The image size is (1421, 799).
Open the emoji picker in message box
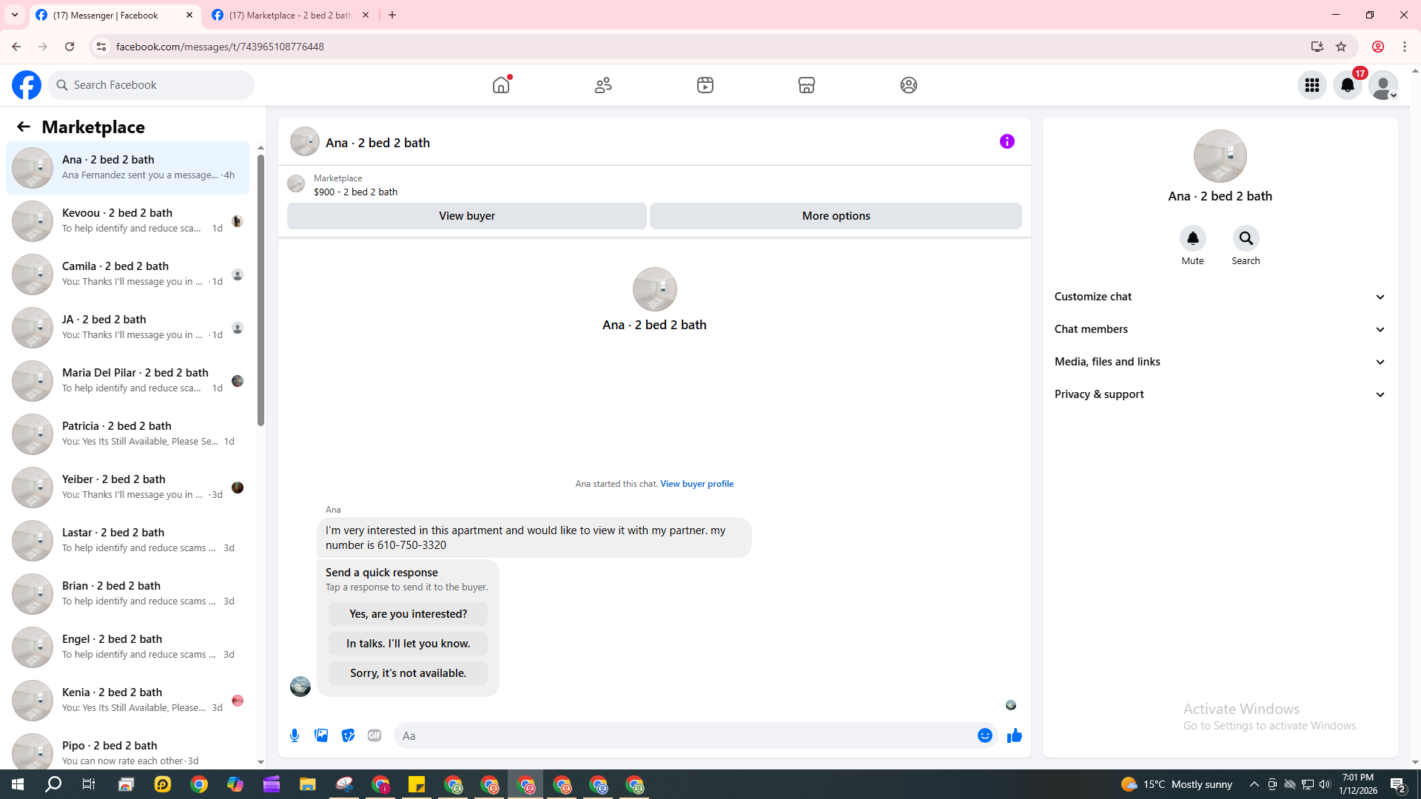click(x=984, y=735)
